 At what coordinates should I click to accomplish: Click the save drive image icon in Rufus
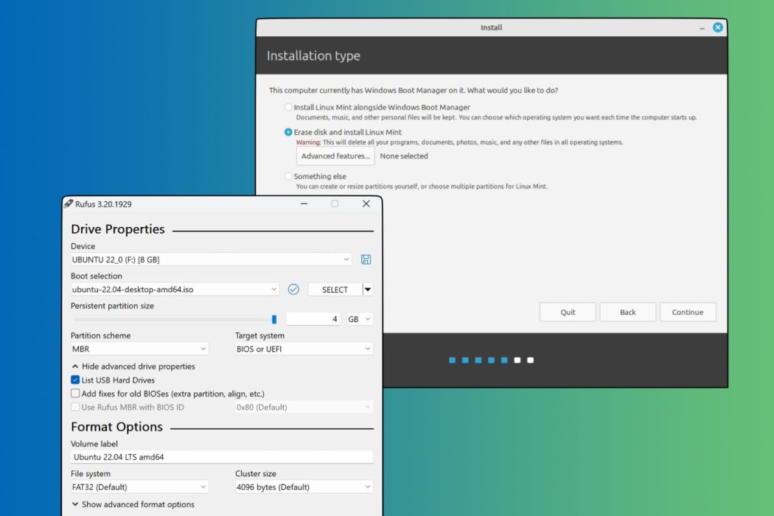tap(366, 259)
